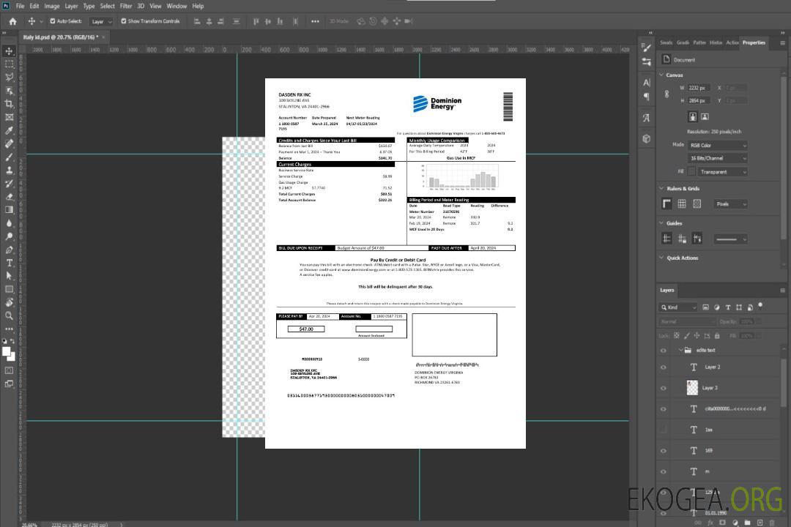
Task: Toggle the Auto-Select checkbox
Action: coord(52,21)
